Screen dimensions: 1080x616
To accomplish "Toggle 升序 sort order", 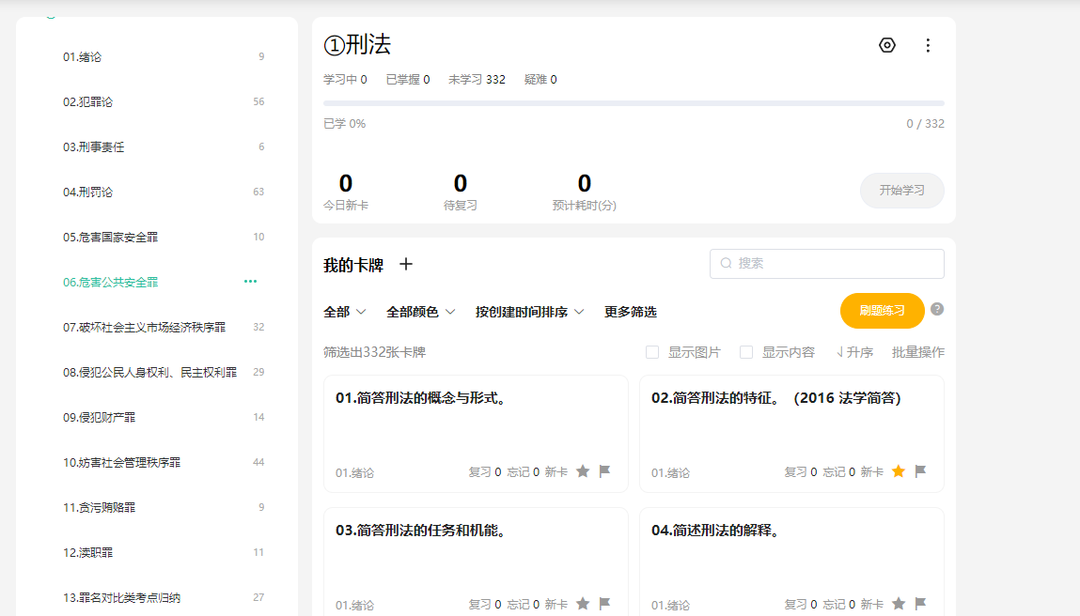I will (854, 352).
